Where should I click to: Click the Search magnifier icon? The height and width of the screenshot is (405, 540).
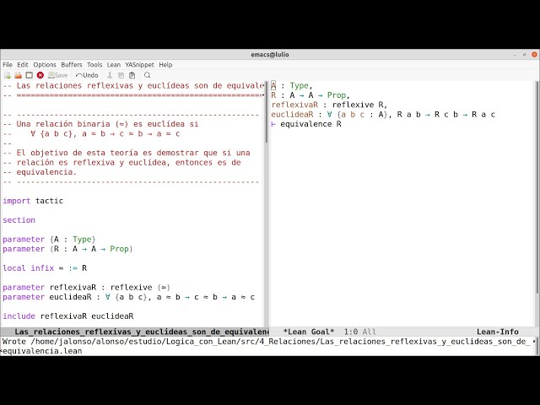tap(148, 75)
